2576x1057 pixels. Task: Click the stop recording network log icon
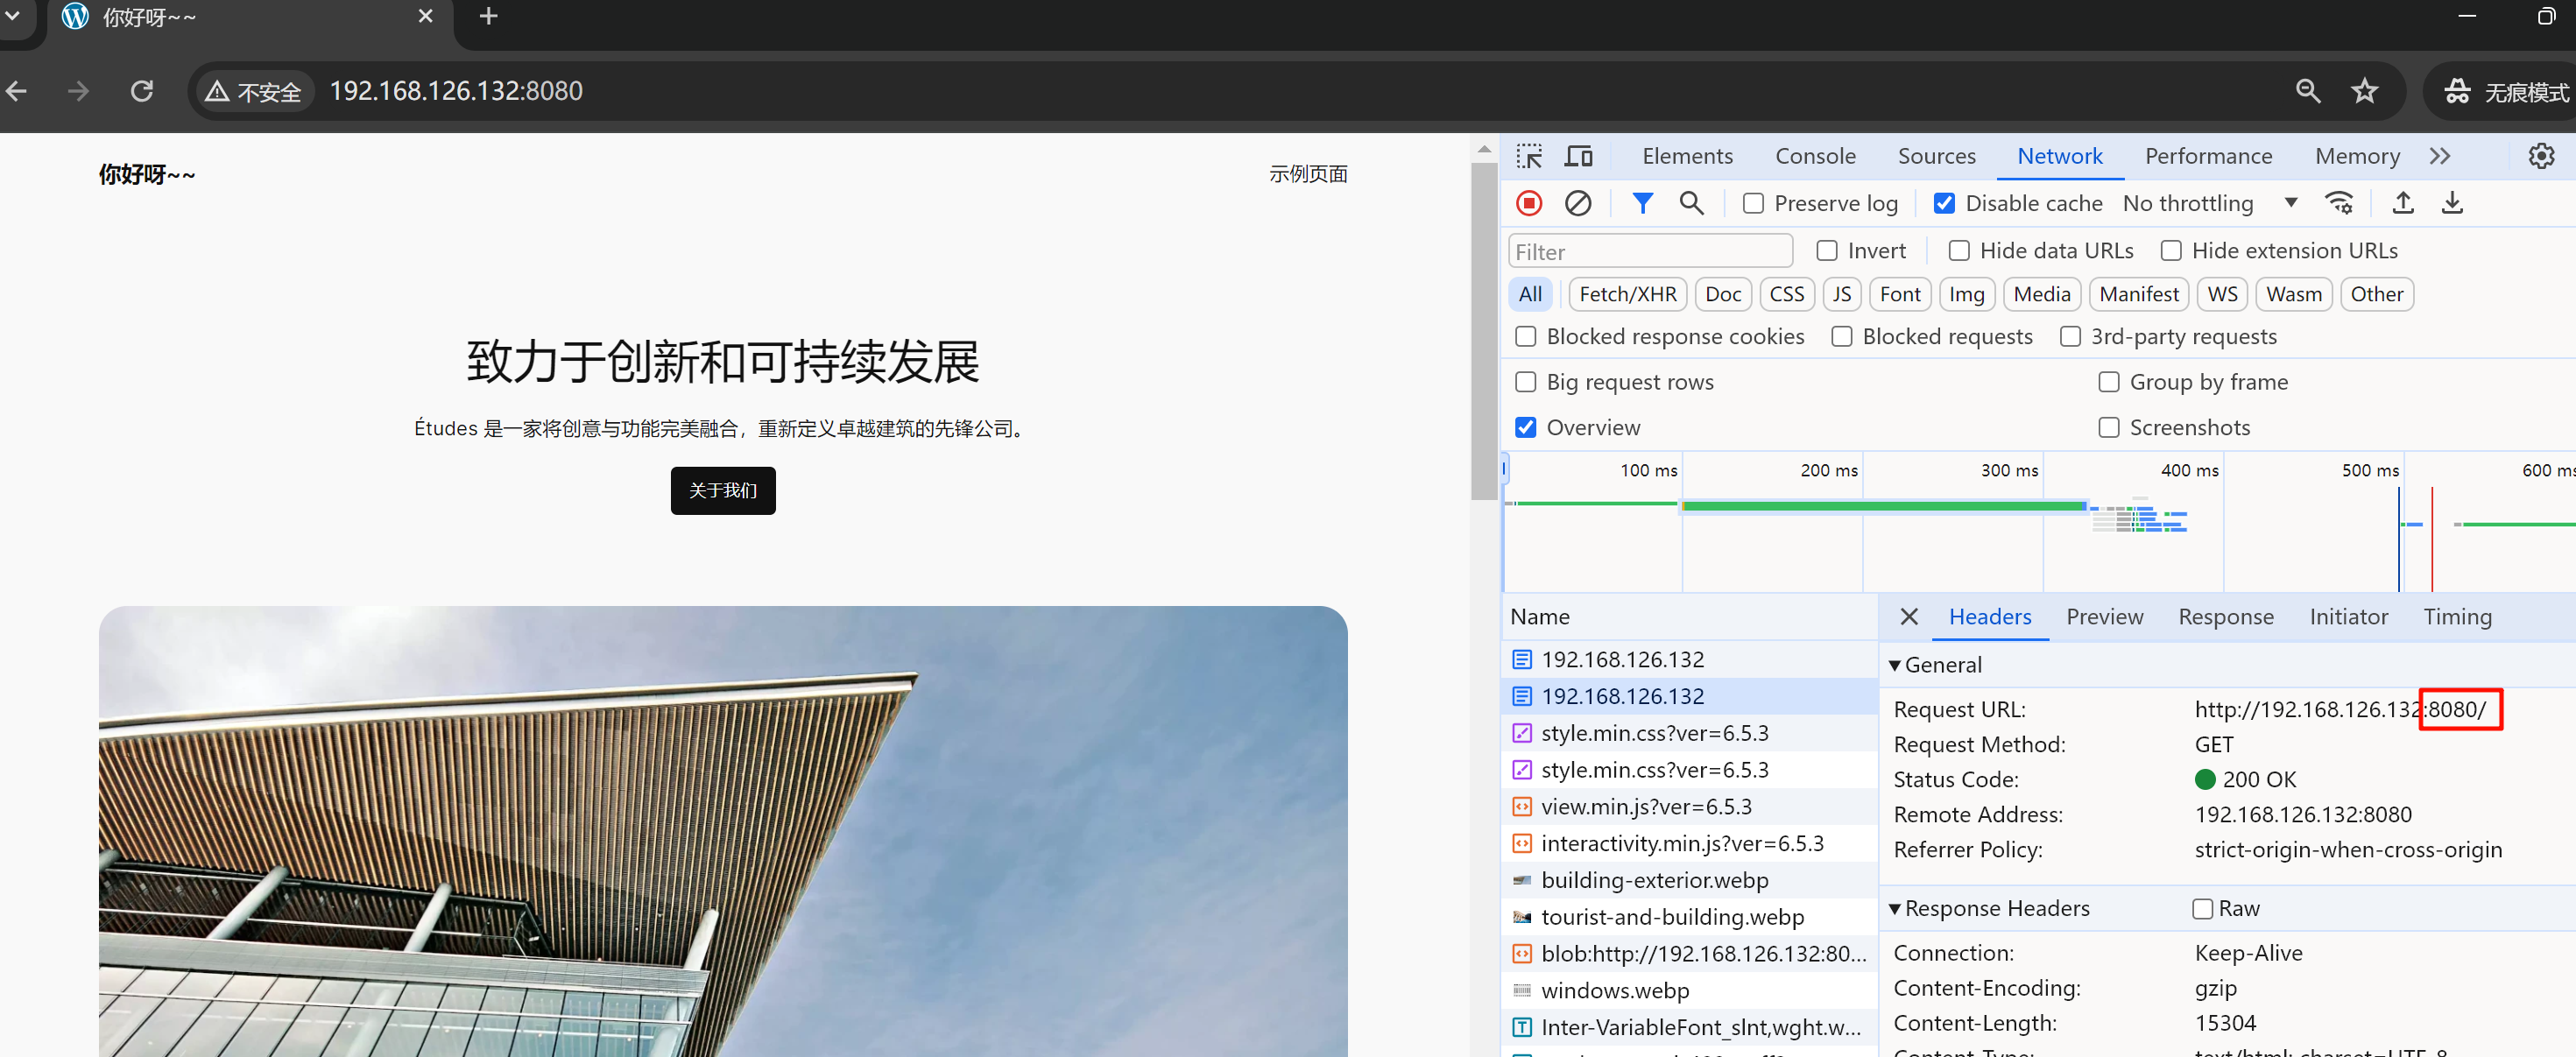pos(1528,203)
